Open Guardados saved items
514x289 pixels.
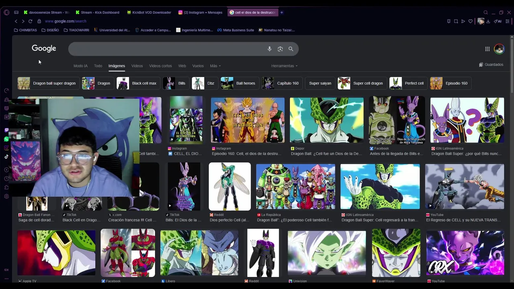click(491, 65)
